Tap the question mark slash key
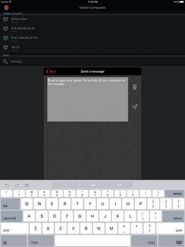 pyautogui.click(x=149, y=228)
